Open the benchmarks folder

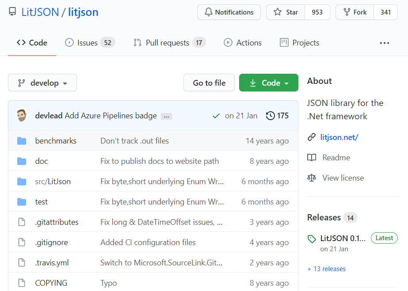pos(56,140)
